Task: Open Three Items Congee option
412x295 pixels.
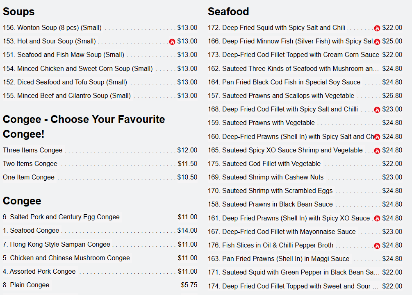Action: [100, 150]
